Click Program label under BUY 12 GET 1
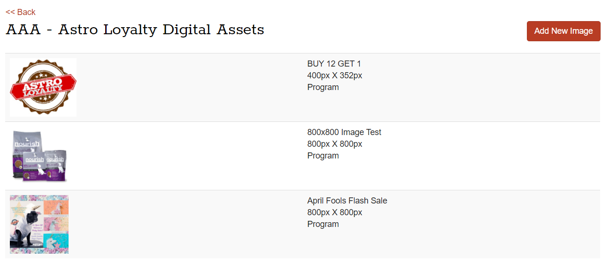The height and width of the screenshot is (271, 610). 323,87
